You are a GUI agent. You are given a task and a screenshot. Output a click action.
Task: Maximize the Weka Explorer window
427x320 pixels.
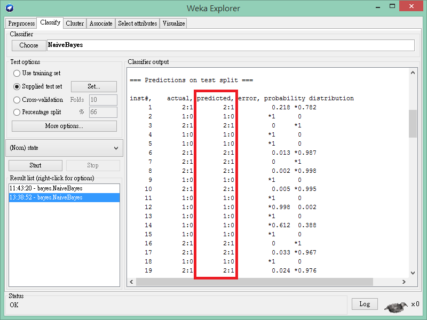point(392,6)
